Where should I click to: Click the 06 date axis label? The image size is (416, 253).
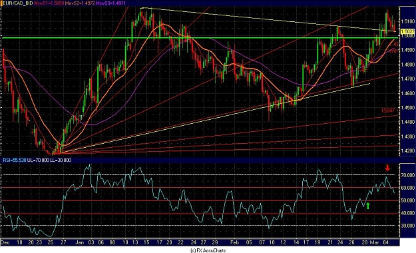[101, 242]
